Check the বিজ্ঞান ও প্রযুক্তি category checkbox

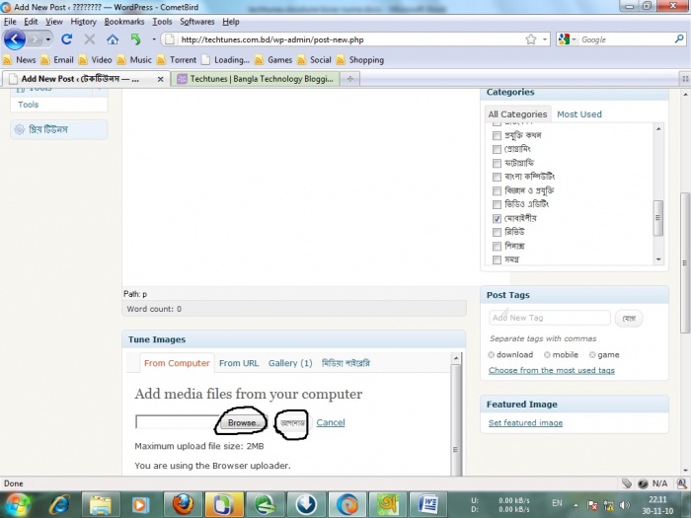click(x=497, y=190)
